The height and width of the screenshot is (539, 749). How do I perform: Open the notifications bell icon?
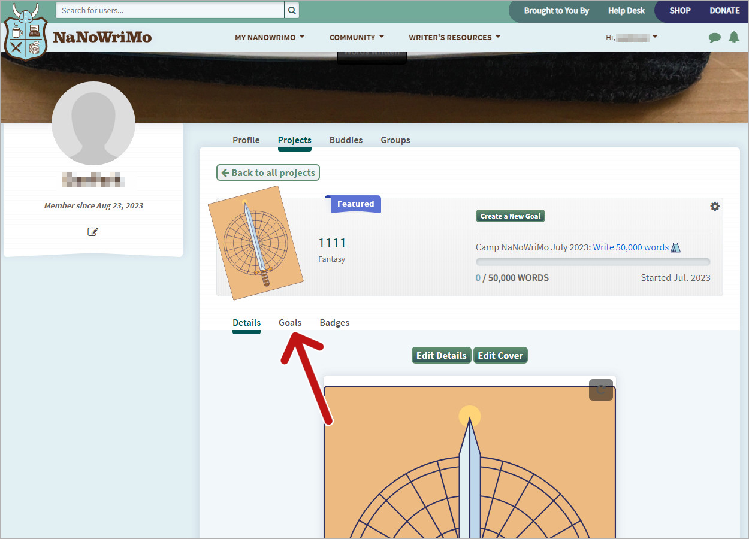[x=733, y=37]
